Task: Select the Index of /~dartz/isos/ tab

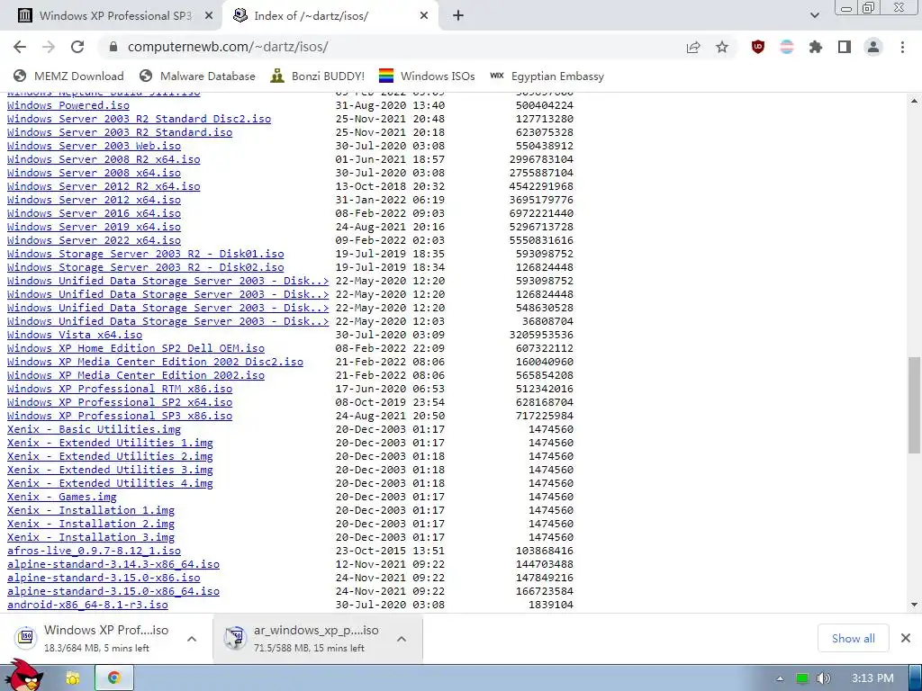Action: [x=330, y=16]
